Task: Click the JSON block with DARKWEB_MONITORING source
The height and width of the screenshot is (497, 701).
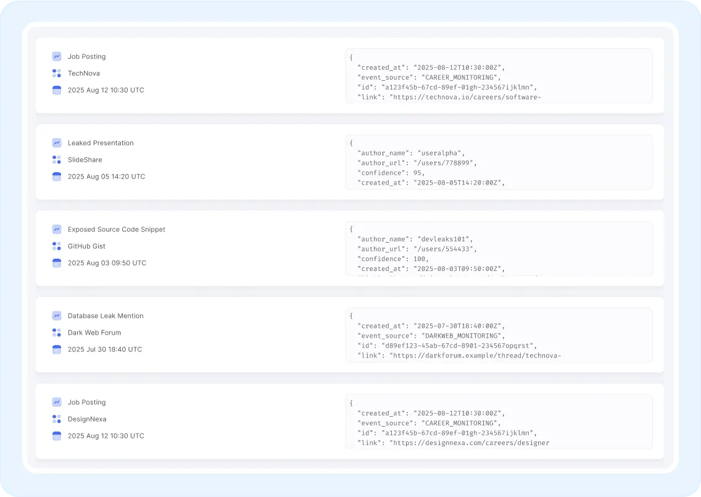Action: pyautogui.click(x=499, y=335)
